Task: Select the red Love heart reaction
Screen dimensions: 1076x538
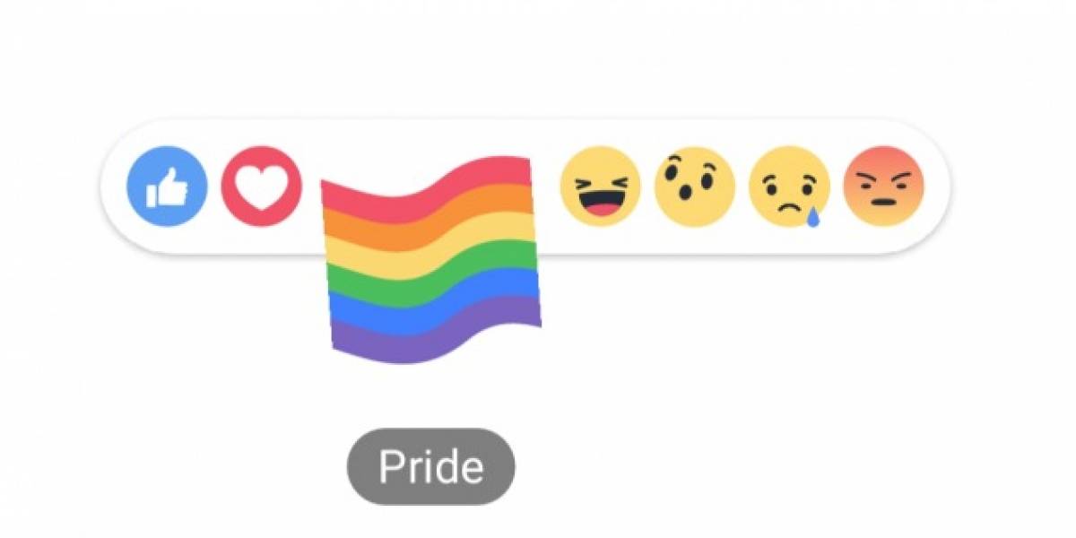Action: point(262,187)
